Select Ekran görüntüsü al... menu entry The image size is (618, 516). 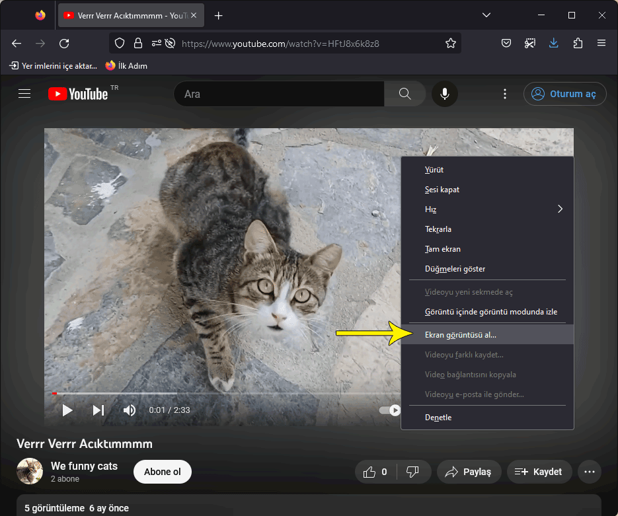point(487,334)
